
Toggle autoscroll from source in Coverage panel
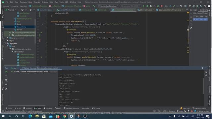pyautogui.click(x=191, y=24)
